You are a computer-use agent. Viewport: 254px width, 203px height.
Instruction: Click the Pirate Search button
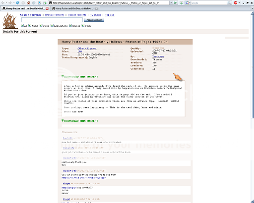[94, 20]
